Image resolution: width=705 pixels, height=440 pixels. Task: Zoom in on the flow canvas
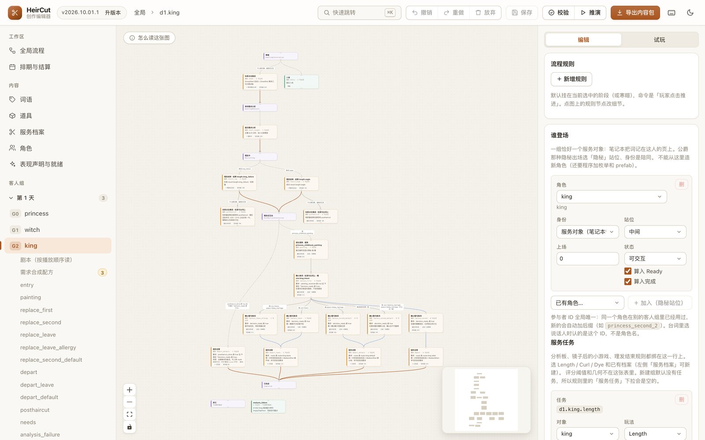pos(130,390)
